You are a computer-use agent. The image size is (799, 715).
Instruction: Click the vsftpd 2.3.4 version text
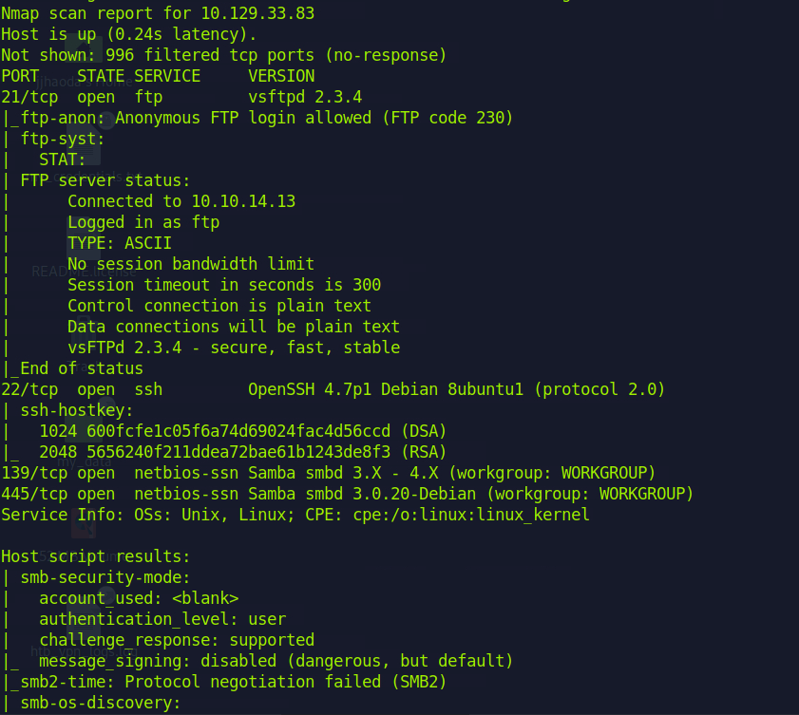305,97
